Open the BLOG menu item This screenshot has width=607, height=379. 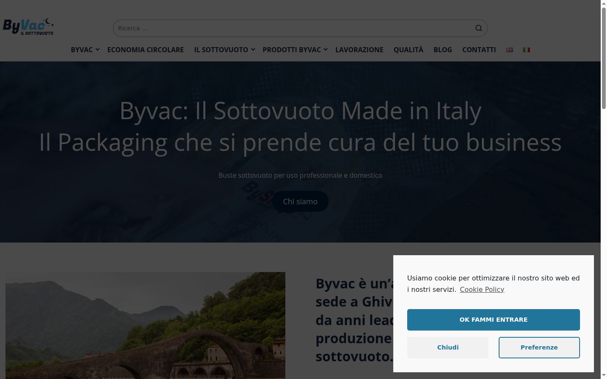(443, 50)
